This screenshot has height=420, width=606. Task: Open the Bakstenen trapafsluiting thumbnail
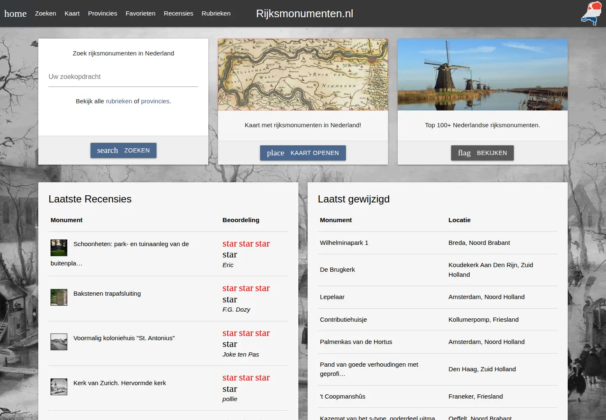(x=59, y=297)
